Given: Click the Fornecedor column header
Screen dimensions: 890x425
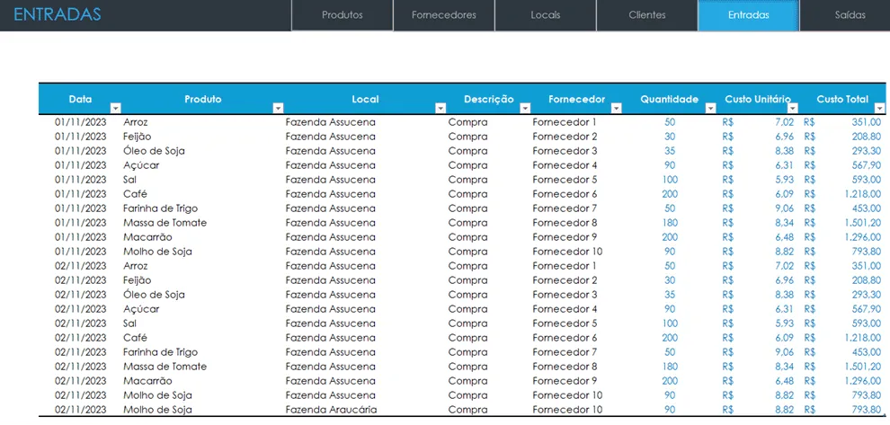Looking at the screenshot, I should click(576, 100).
